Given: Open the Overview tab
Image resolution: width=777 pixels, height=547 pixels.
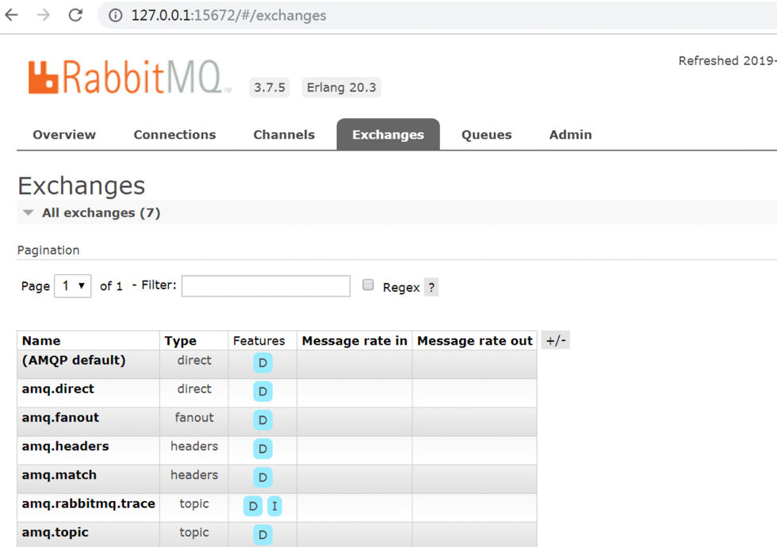Looking at the screenshot, I should pyautogui.click(x=64, y=135).
